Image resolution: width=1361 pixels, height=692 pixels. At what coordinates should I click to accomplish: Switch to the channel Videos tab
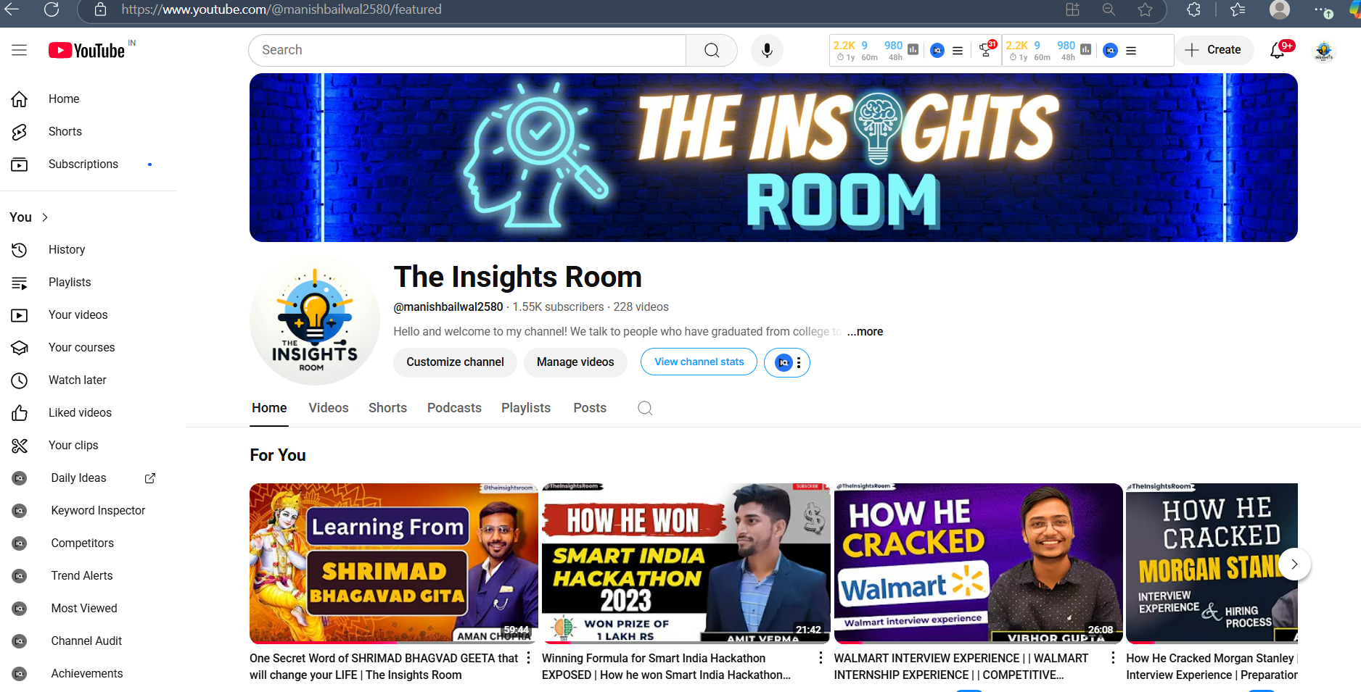point(329,408)
